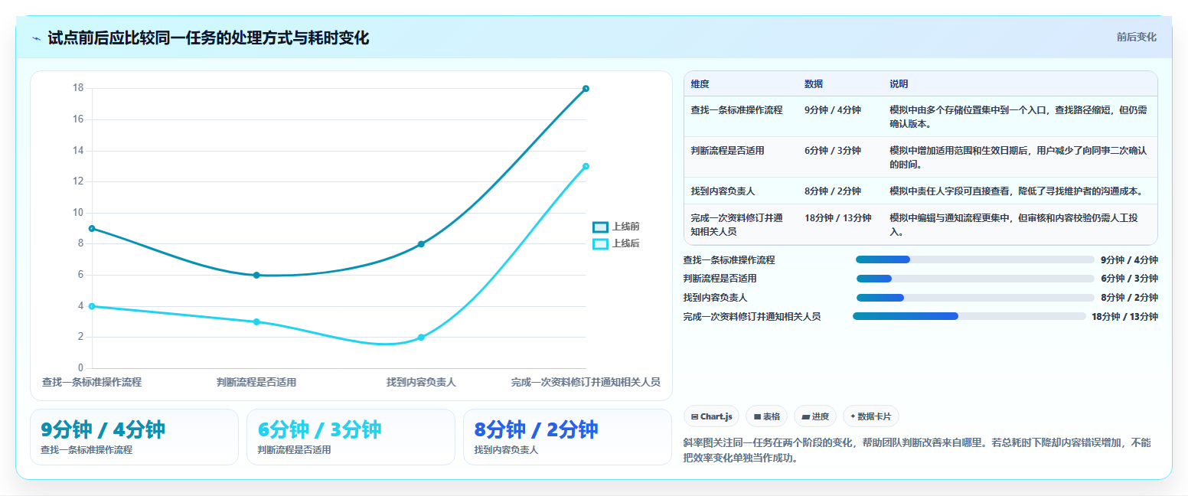Image resolution: width=1188 pixels, height=496 pixels.
Task: Click x-axis label 找到内容负责人
Action: pyautogui.click(x=421, y=381)
